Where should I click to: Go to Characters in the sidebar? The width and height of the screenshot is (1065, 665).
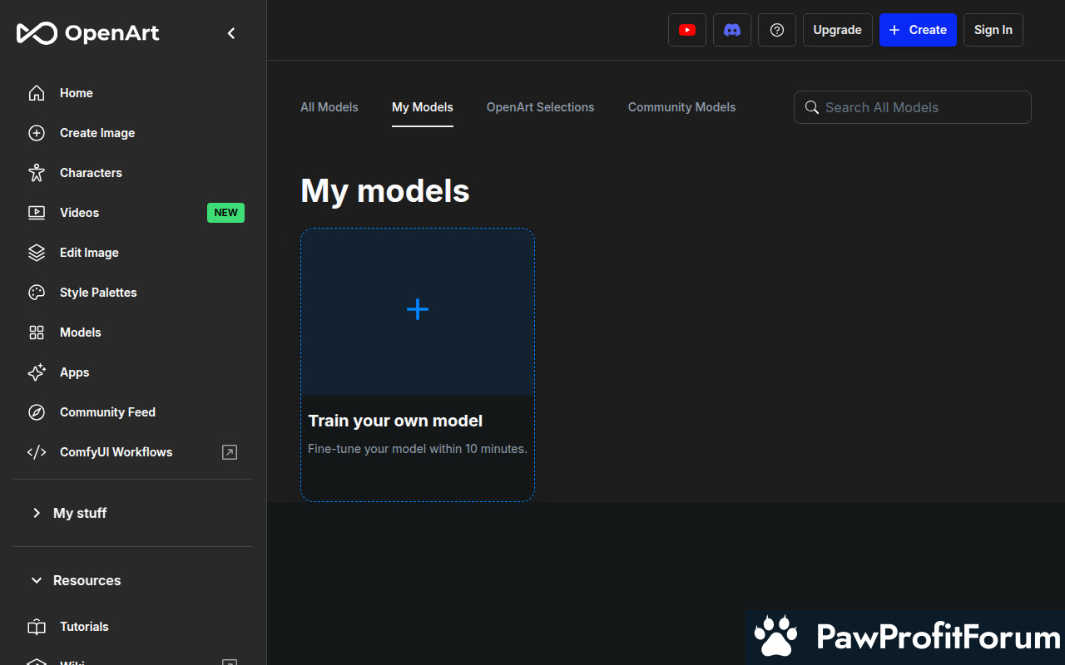point(91,173)
